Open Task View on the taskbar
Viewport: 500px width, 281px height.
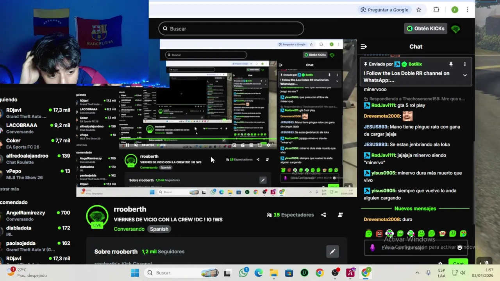(x=227, y=273)
